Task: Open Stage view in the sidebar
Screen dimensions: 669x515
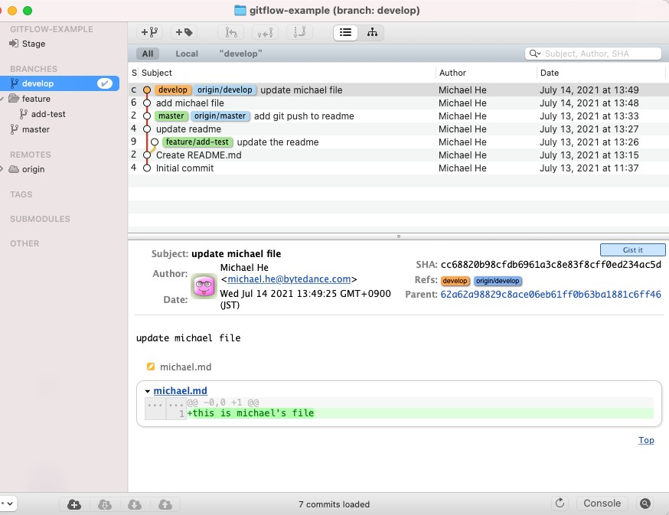Action: 33,44
